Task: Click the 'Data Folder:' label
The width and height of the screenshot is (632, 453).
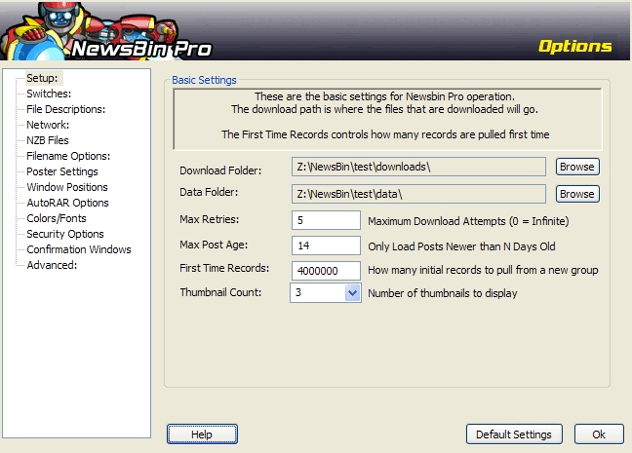Action: click(209, 192)
